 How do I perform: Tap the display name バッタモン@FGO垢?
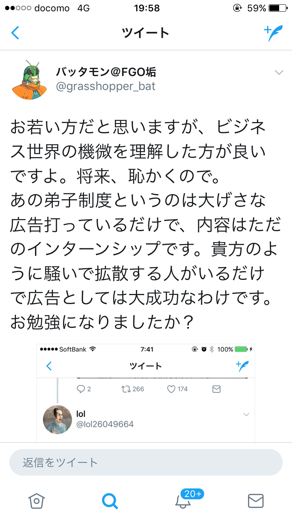(x=106, y=72)
